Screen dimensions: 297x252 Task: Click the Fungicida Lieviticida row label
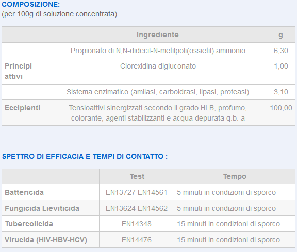click(x=51, y=208)
